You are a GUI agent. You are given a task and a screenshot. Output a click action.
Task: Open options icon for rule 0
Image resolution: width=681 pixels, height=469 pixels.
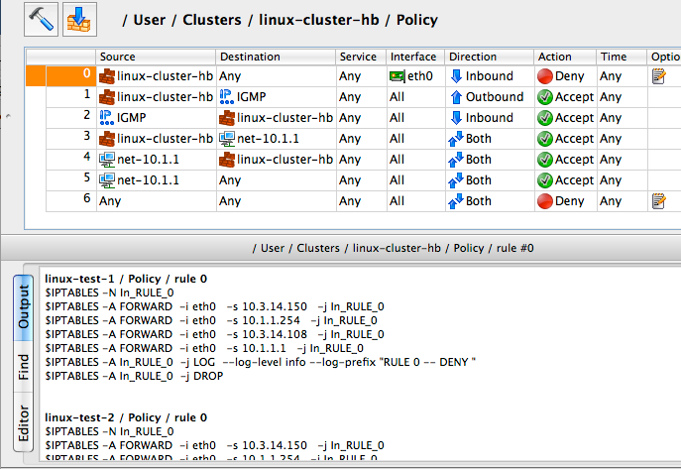[x=659, y=76]
